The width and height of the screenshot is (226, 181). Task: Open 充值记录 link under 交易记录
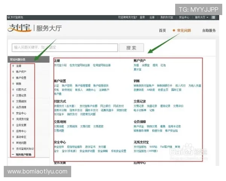(152, 106)
